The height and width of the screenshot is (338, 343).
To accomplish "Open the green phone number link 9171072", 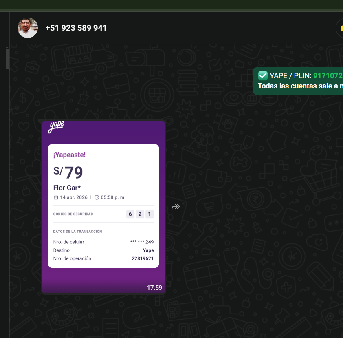I will tap(328, 76).
